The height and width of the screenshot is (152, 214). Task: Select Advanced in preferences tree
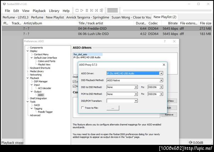click(x=35, y=115)
